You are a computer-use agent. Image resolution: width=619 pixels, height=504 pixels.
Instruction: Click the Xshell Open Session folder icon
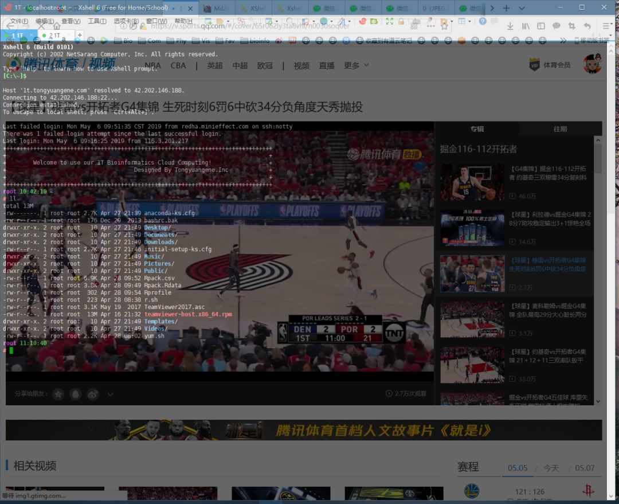point(220,21)
